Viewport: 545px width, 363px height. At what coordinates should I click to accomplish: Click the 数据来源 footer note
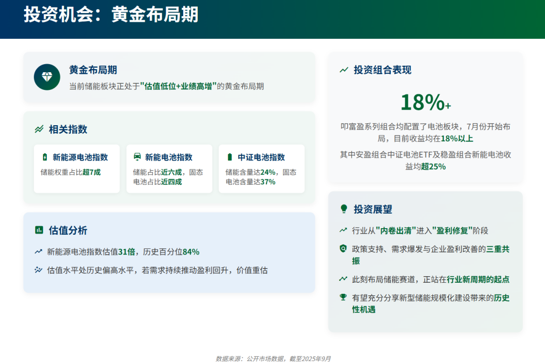pyautogui.click(x=273, y=358)
